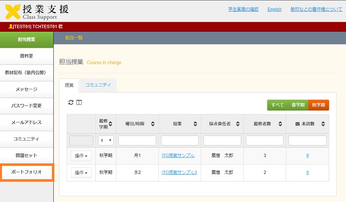346x202 pixels.
Task: Click the refresh icon above the table
Action: pos(71,102)
